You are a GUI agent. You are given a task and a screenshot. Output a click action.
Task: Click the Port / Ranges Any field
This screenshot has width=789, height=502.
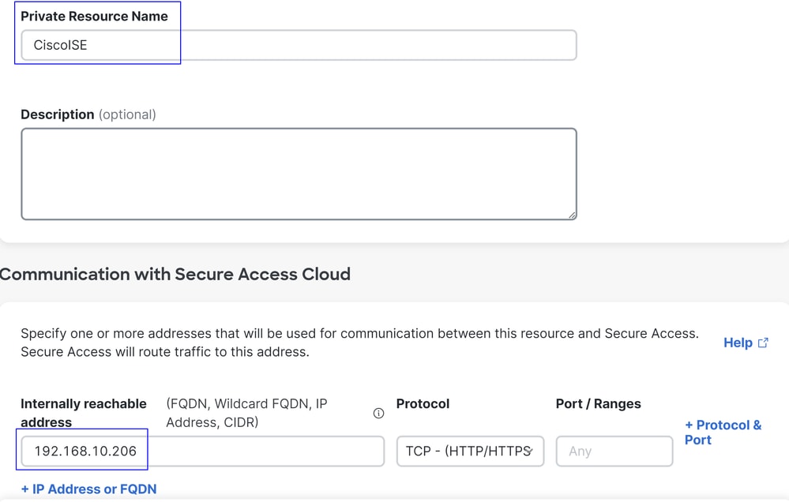click(x=614, y=451)
